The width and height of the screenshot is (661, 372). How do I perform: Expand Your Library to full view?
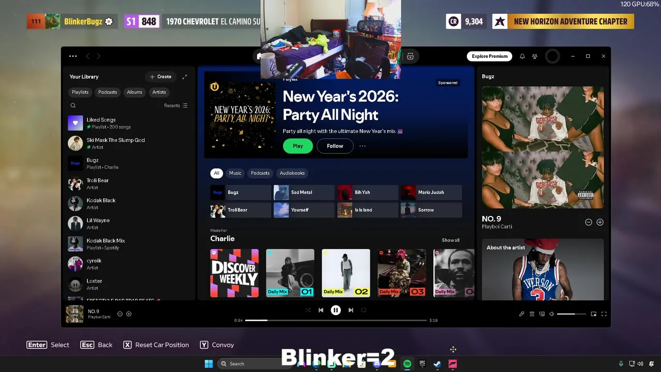(x=184, y=76)
